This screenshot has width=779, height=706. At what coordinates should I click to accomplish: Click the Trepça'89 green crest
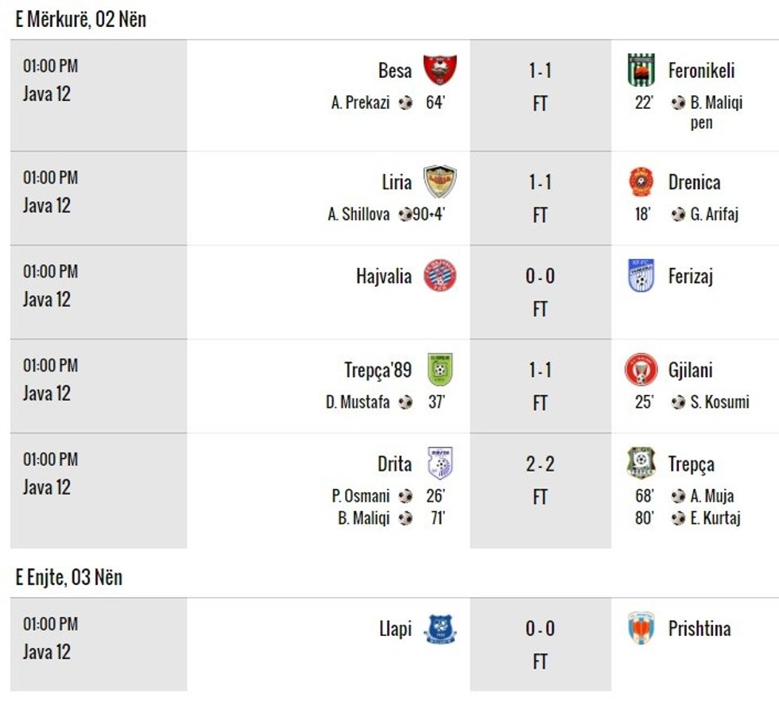click(x=440, y=370)
